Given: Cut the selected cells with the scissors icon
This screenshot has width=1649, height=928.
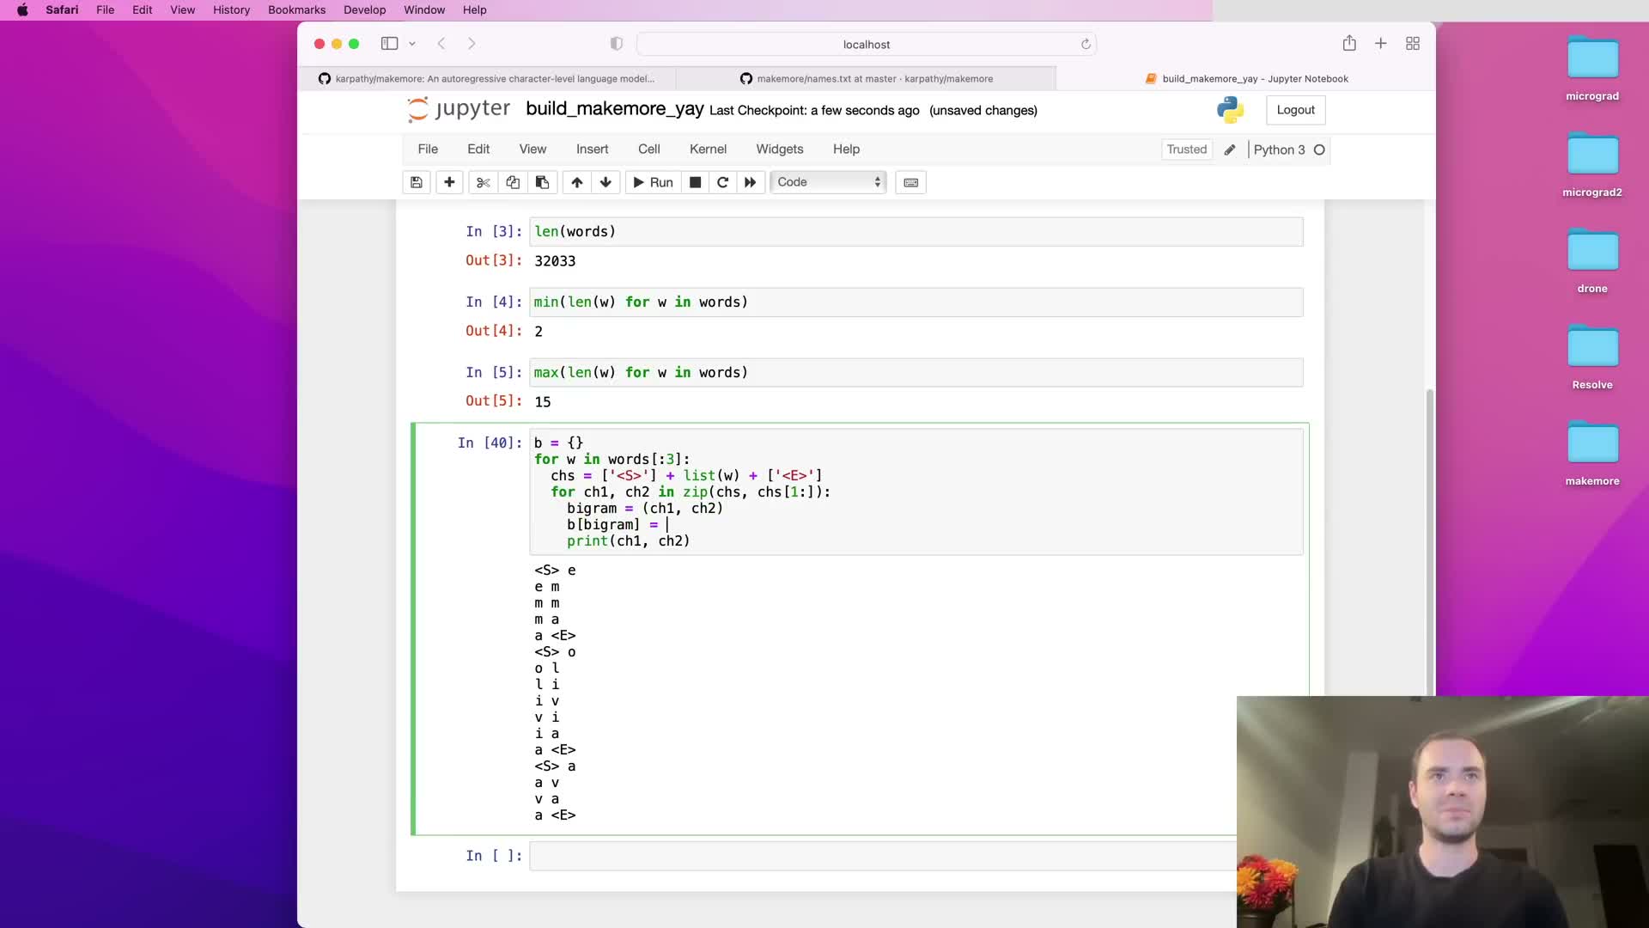Looking at the screenshot, I should coord(483,182).
